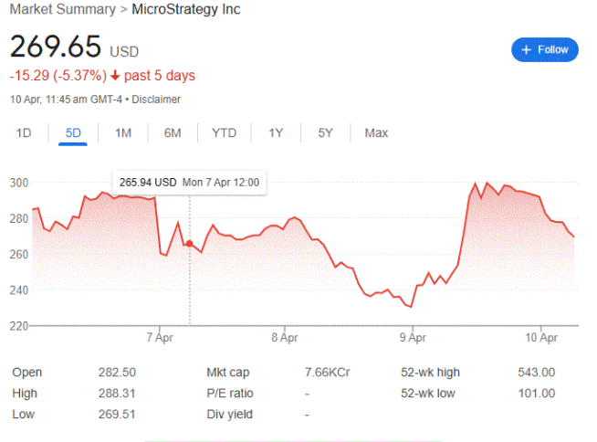
Task: Click the 52-wk high value 543.00
Action: point(537,373)
